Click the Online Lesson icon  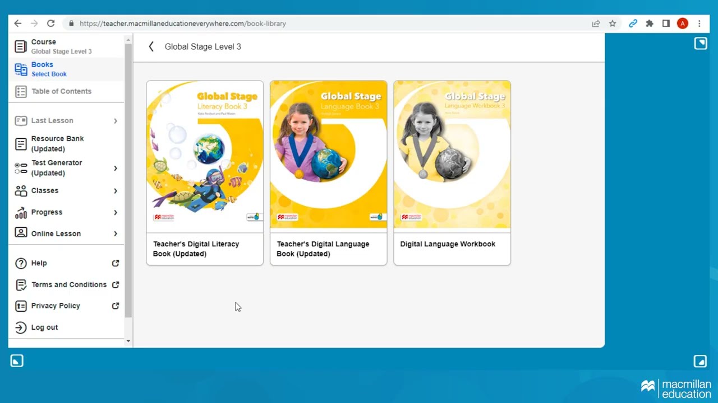click(x=21, y=233)
